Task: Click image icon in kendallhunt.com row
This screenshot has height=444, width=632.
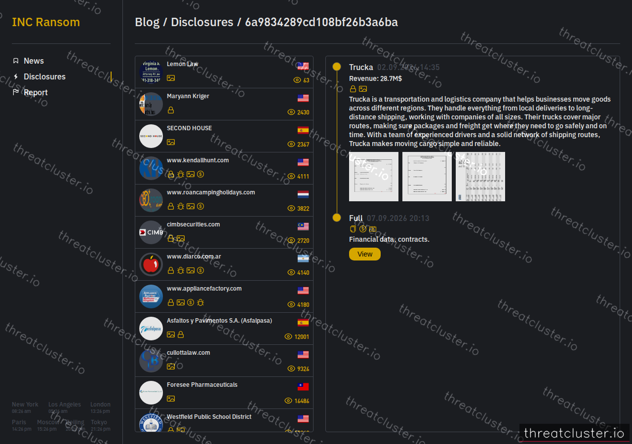Action: pos(191,174)
